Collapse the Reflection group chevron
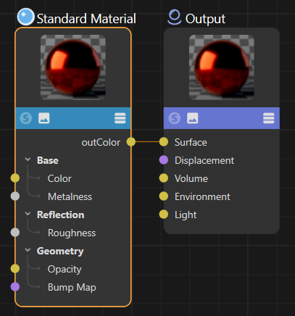 click(28, 214)
